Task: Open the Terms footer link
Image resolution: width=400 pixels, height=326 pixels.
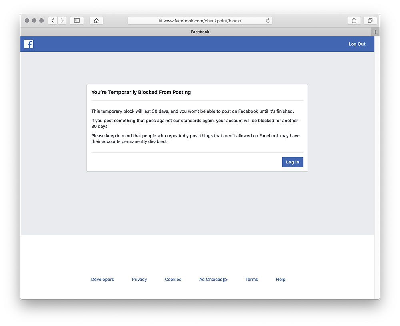Action: tap(252, 279)
